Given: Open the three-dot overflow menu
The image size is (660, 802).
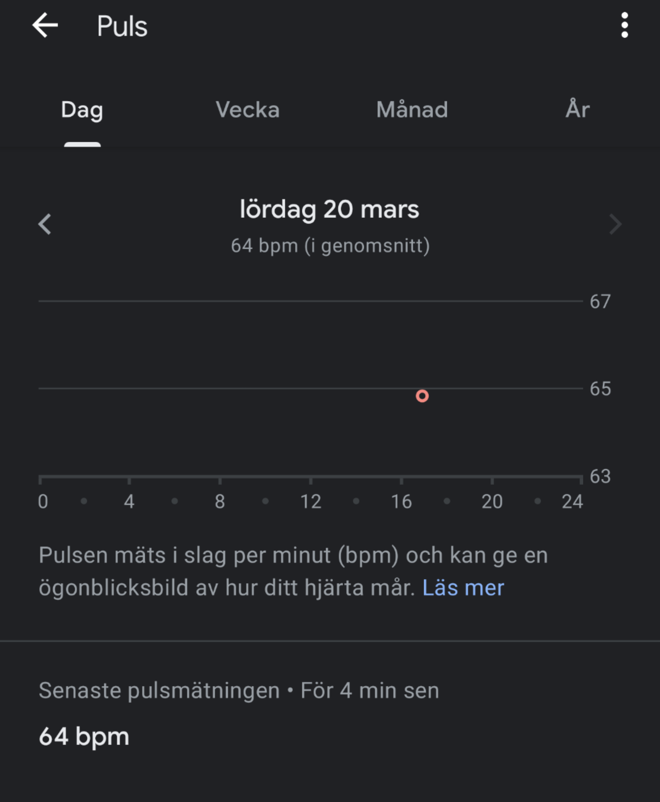Looking at the screenshot, I should pyautogui.click(x=624, y=25).
